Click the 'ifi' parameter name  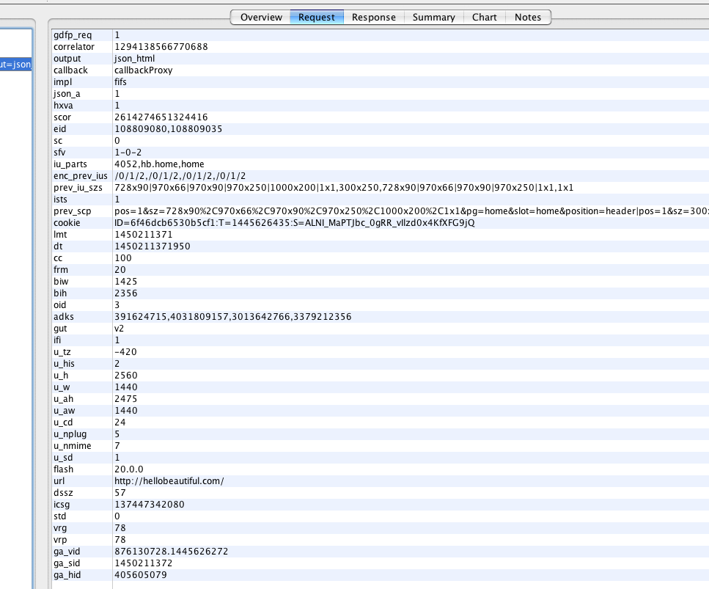click(x=57, y=340)
